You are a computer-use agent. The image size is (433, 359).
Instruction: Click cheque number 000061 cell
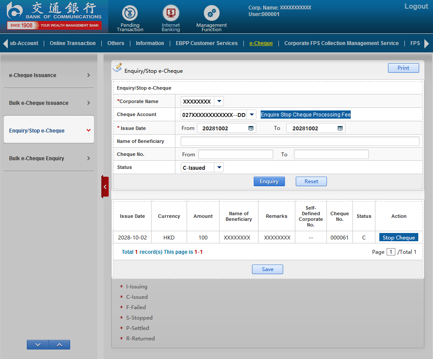[x=339, y=237]
